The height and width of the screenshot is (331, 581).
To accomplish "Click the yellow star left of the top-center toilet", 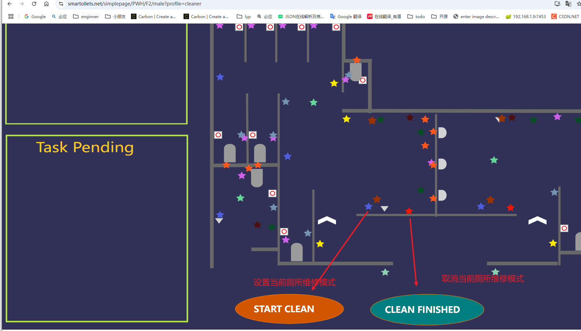I will point(334,83).
